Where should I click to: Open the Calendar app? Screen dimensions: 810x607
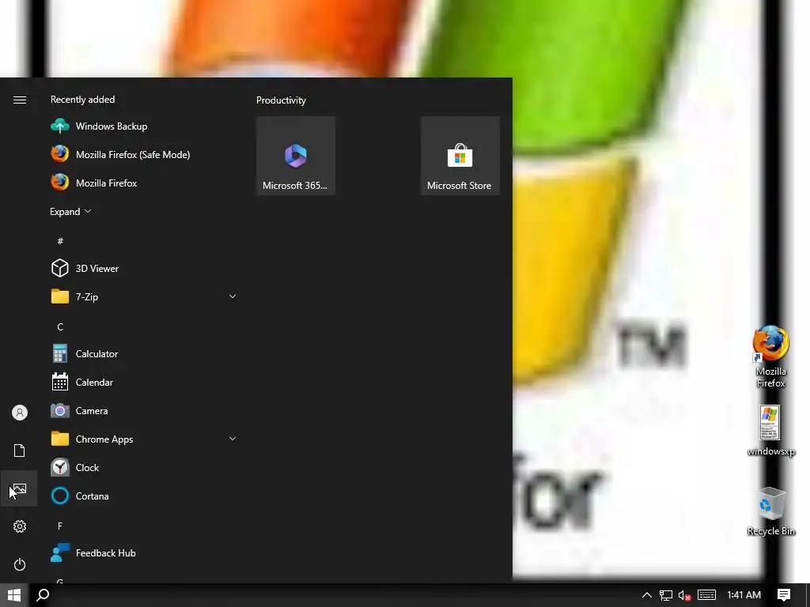point(146,382)
